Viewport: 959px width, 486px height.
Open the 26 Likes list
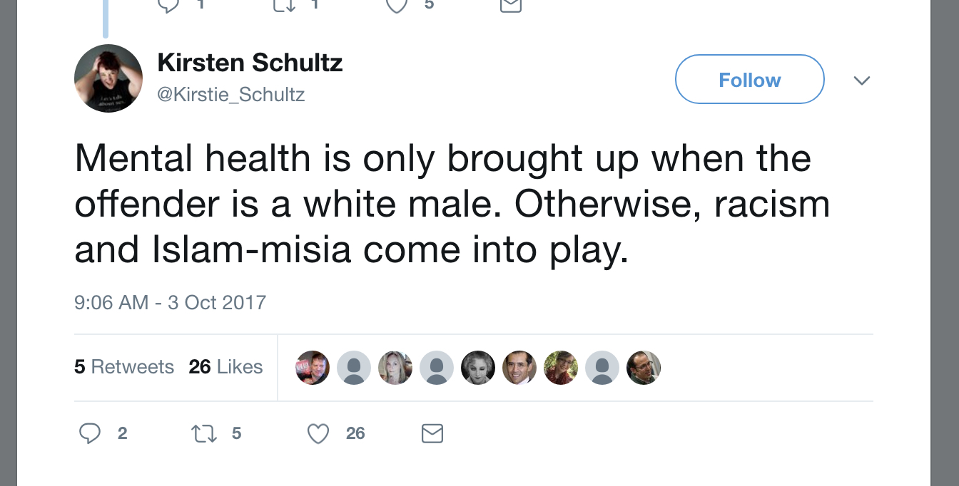[225, 367]
